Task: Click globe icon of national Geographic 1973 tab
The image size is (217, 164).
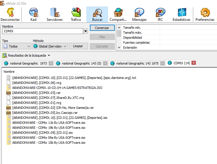Action: [6, 63]
